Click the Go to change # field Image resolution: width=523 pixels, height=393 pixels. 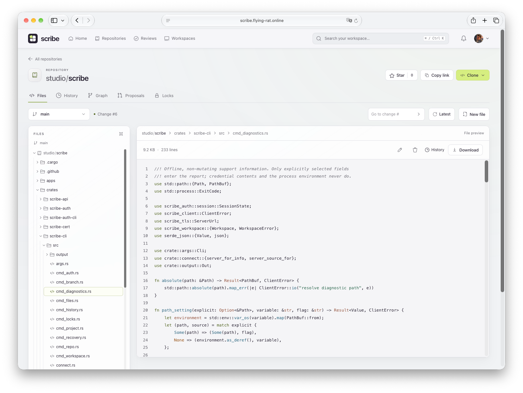tap(396, 114)
